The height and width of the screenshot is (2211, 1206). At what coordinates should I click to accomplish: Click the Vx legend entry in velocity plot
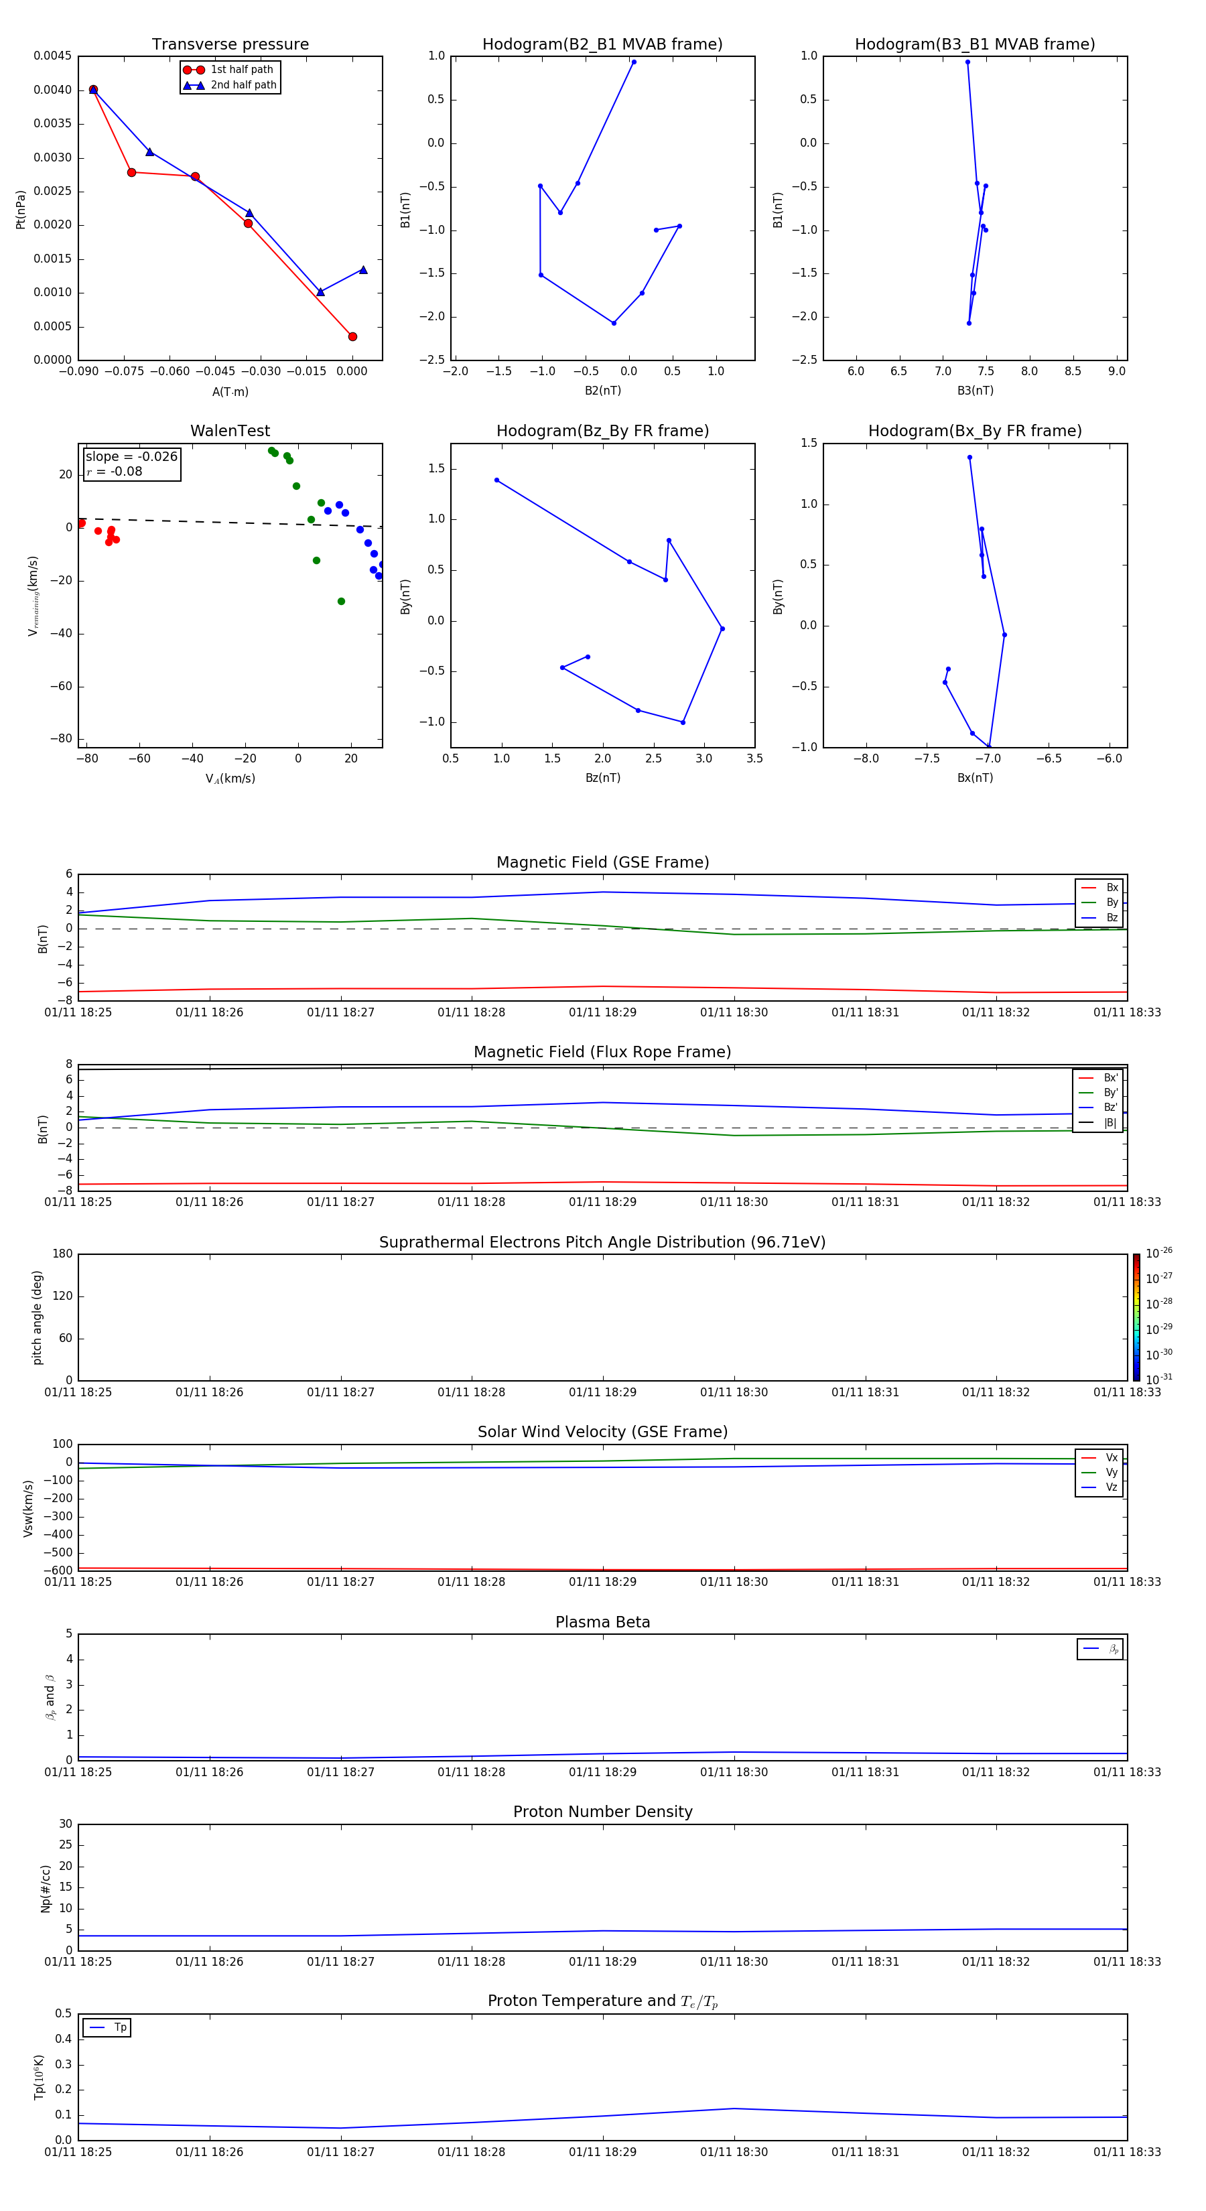[1099, 1459]
